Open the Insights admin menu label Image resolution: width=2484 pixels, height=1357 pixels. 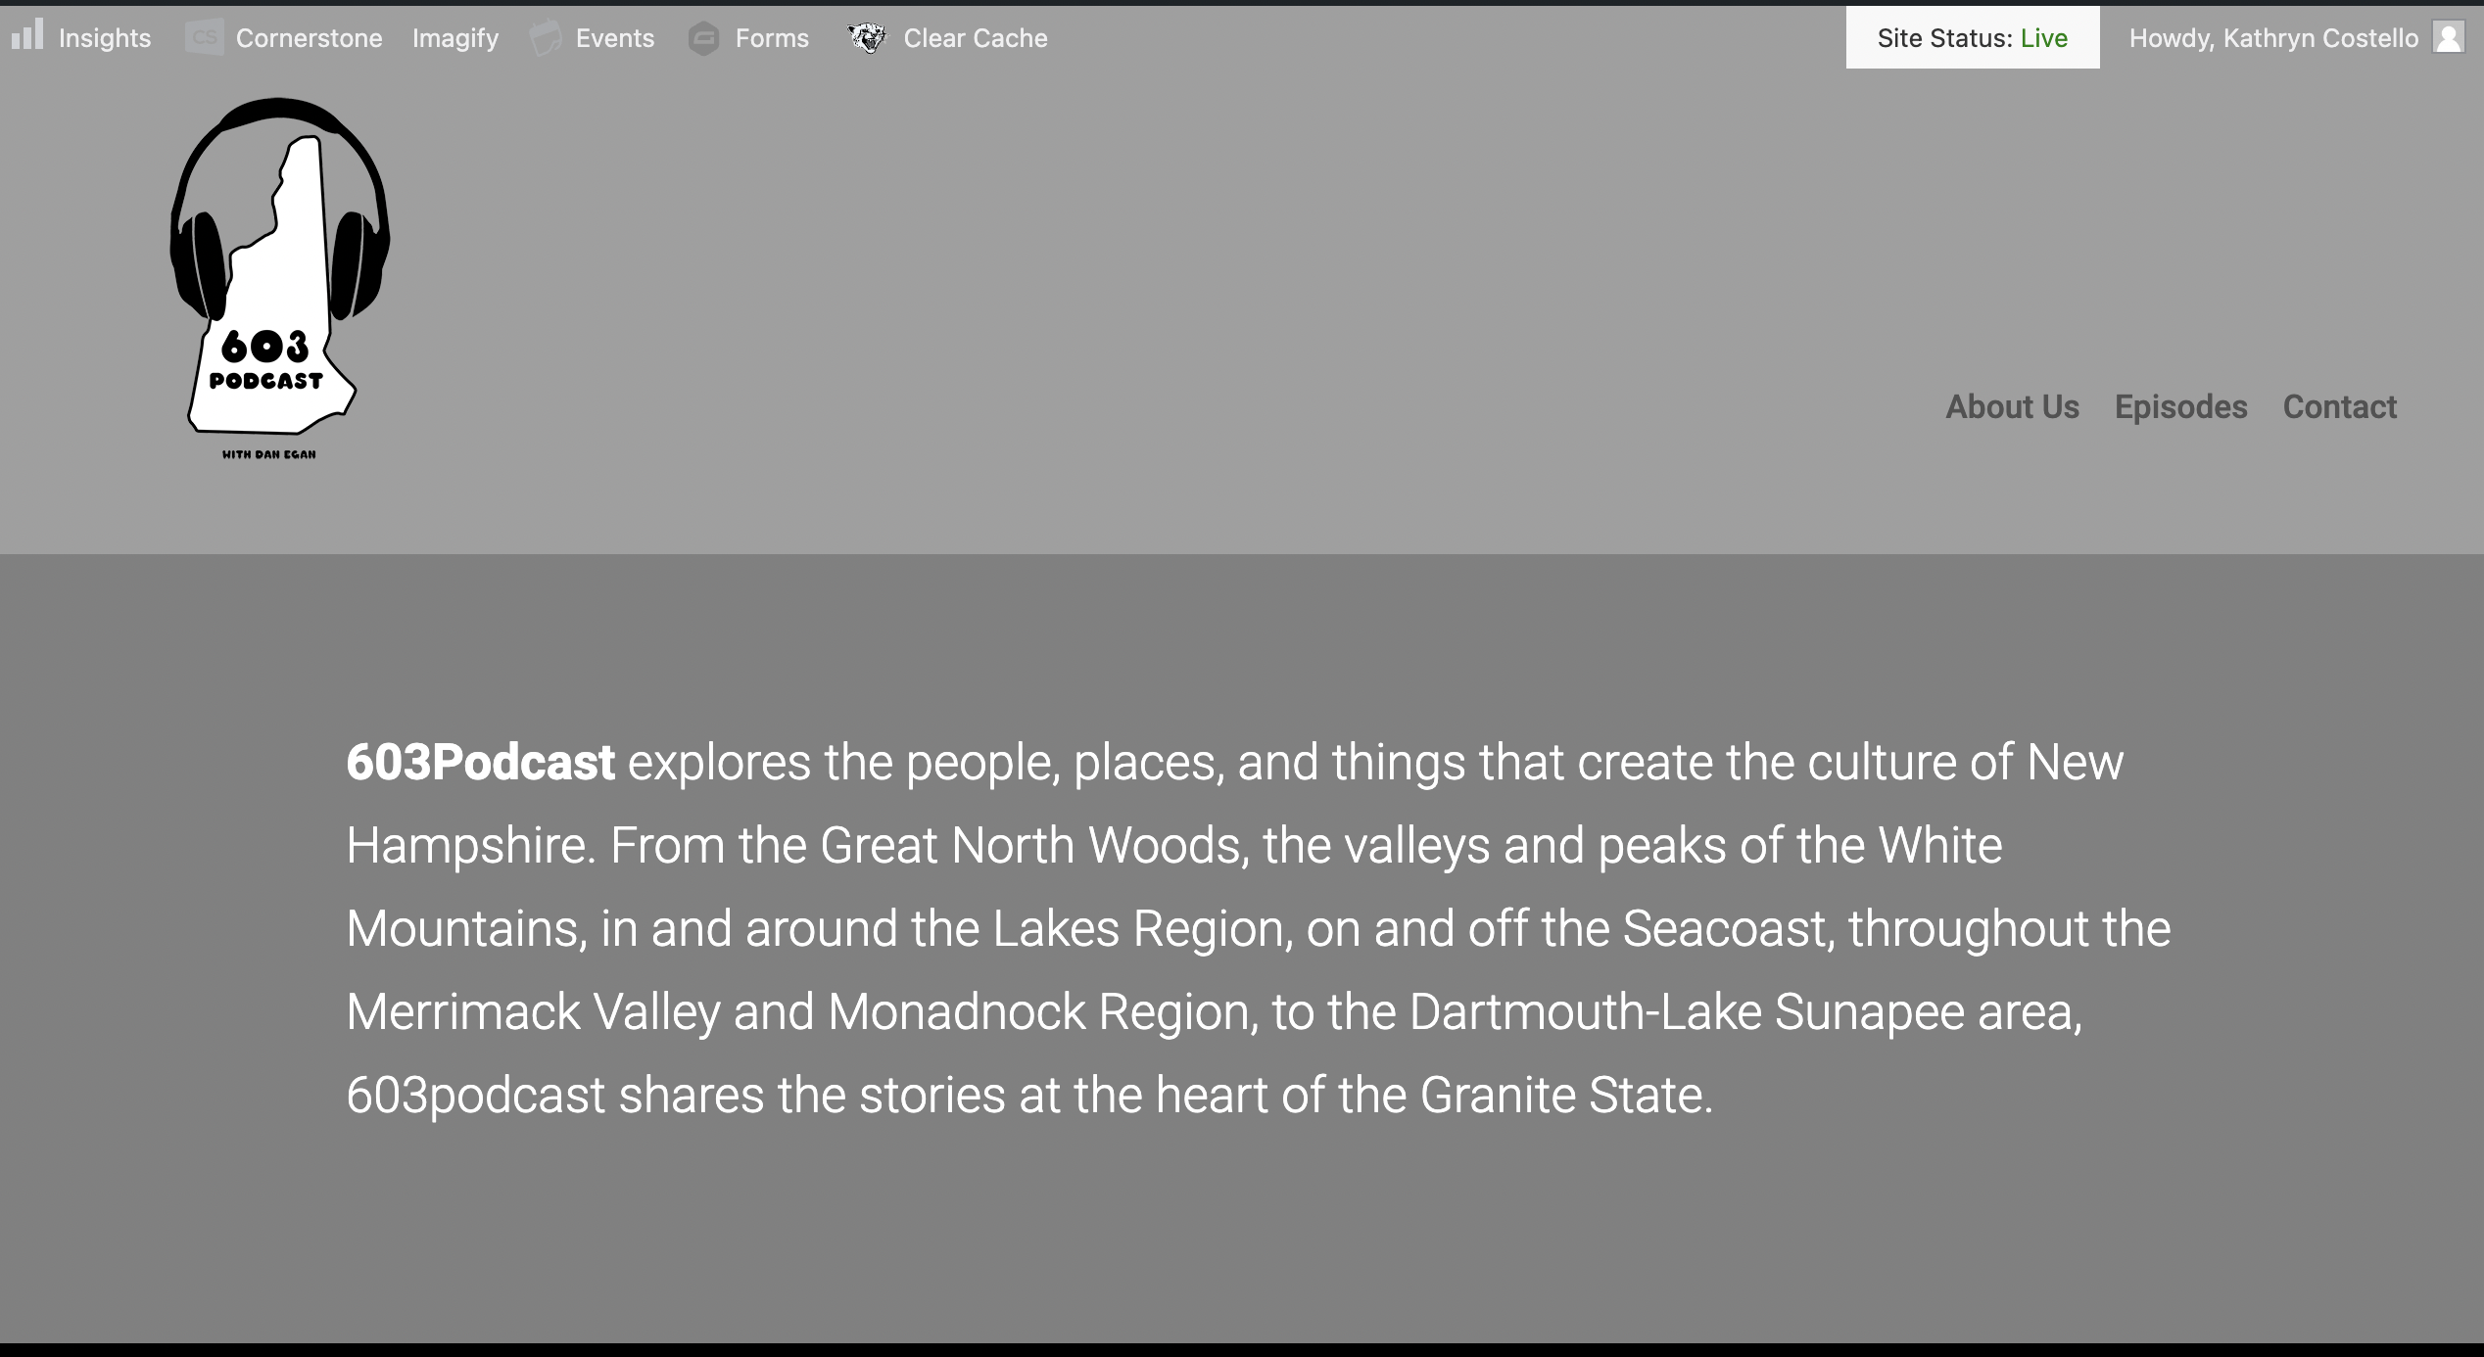pyautogui.click(x=105, y=38)
